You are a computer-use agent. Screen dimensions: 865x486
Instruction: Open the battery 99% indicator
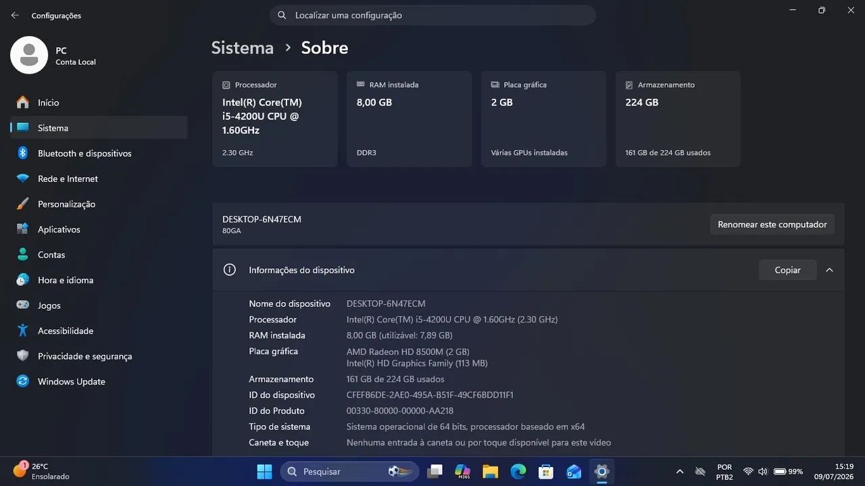788,471
